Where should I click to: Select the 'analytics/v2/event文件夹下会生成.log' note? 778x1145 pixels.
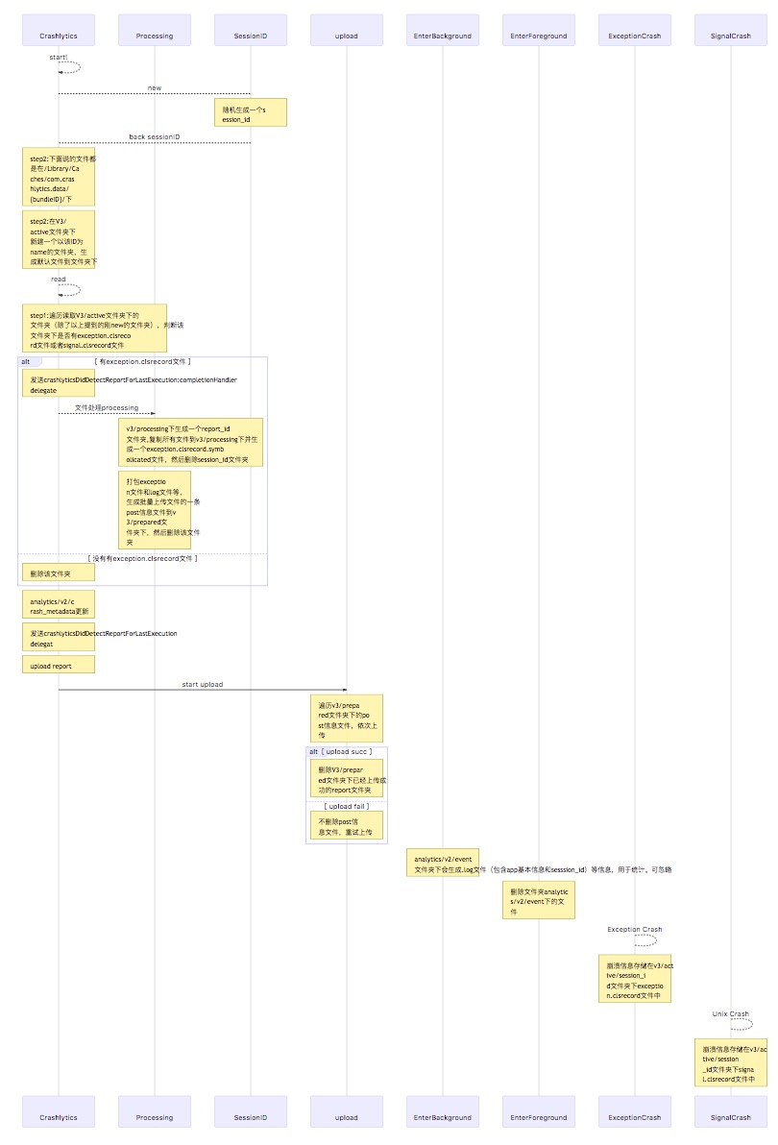pos(442,863)
